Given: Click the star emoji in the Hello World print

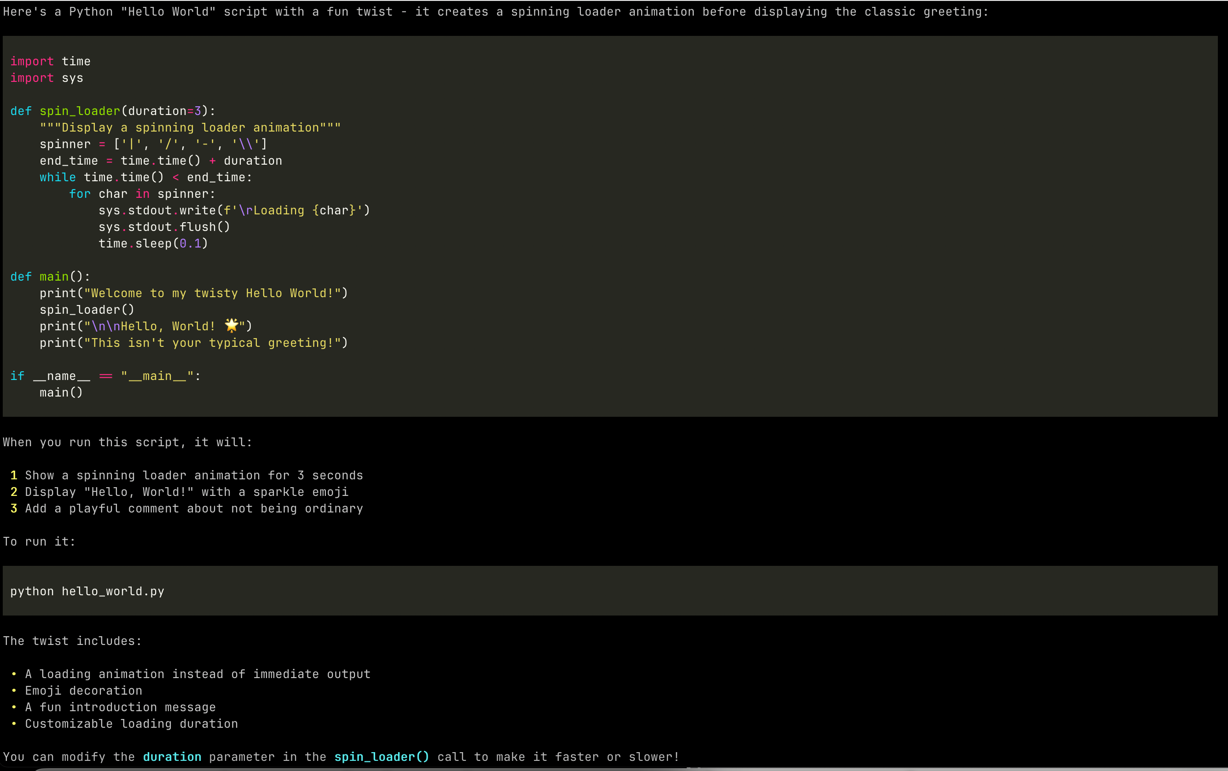Looking at the screenshot, I should tap(232, 325).
